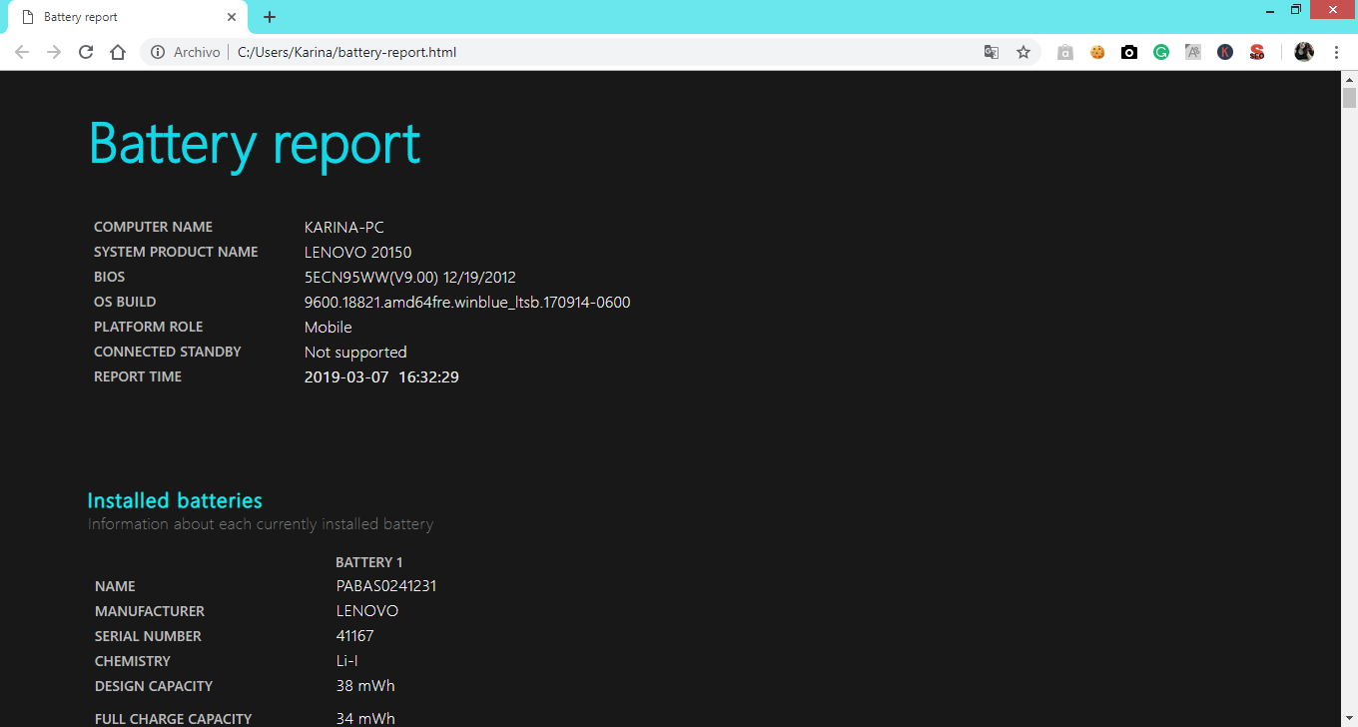Screen dimensions: 1358x727
Task: Click the Battery report heading
Action: tap(255, 143)
